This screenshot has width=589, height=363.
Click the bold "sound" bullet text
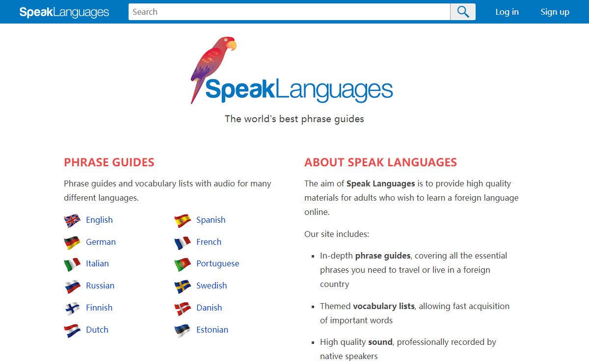(x=380, y=342)
